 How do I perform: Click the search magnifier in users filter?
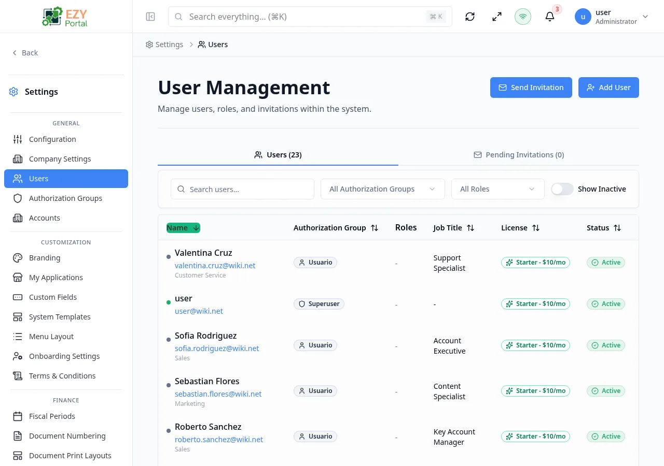click(181, 190)
